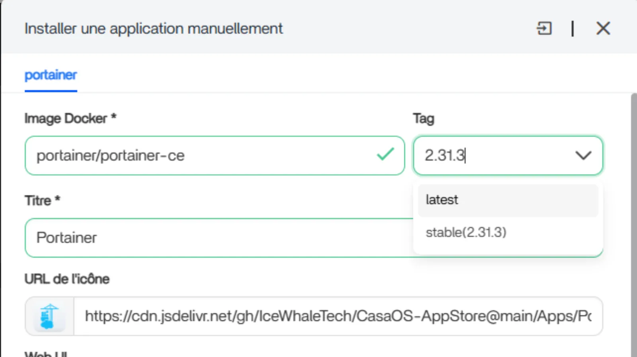The height and width of the screenshot is (357, 637).
Task: Close the manual app install dialog
Action: [x=603, y=29]
